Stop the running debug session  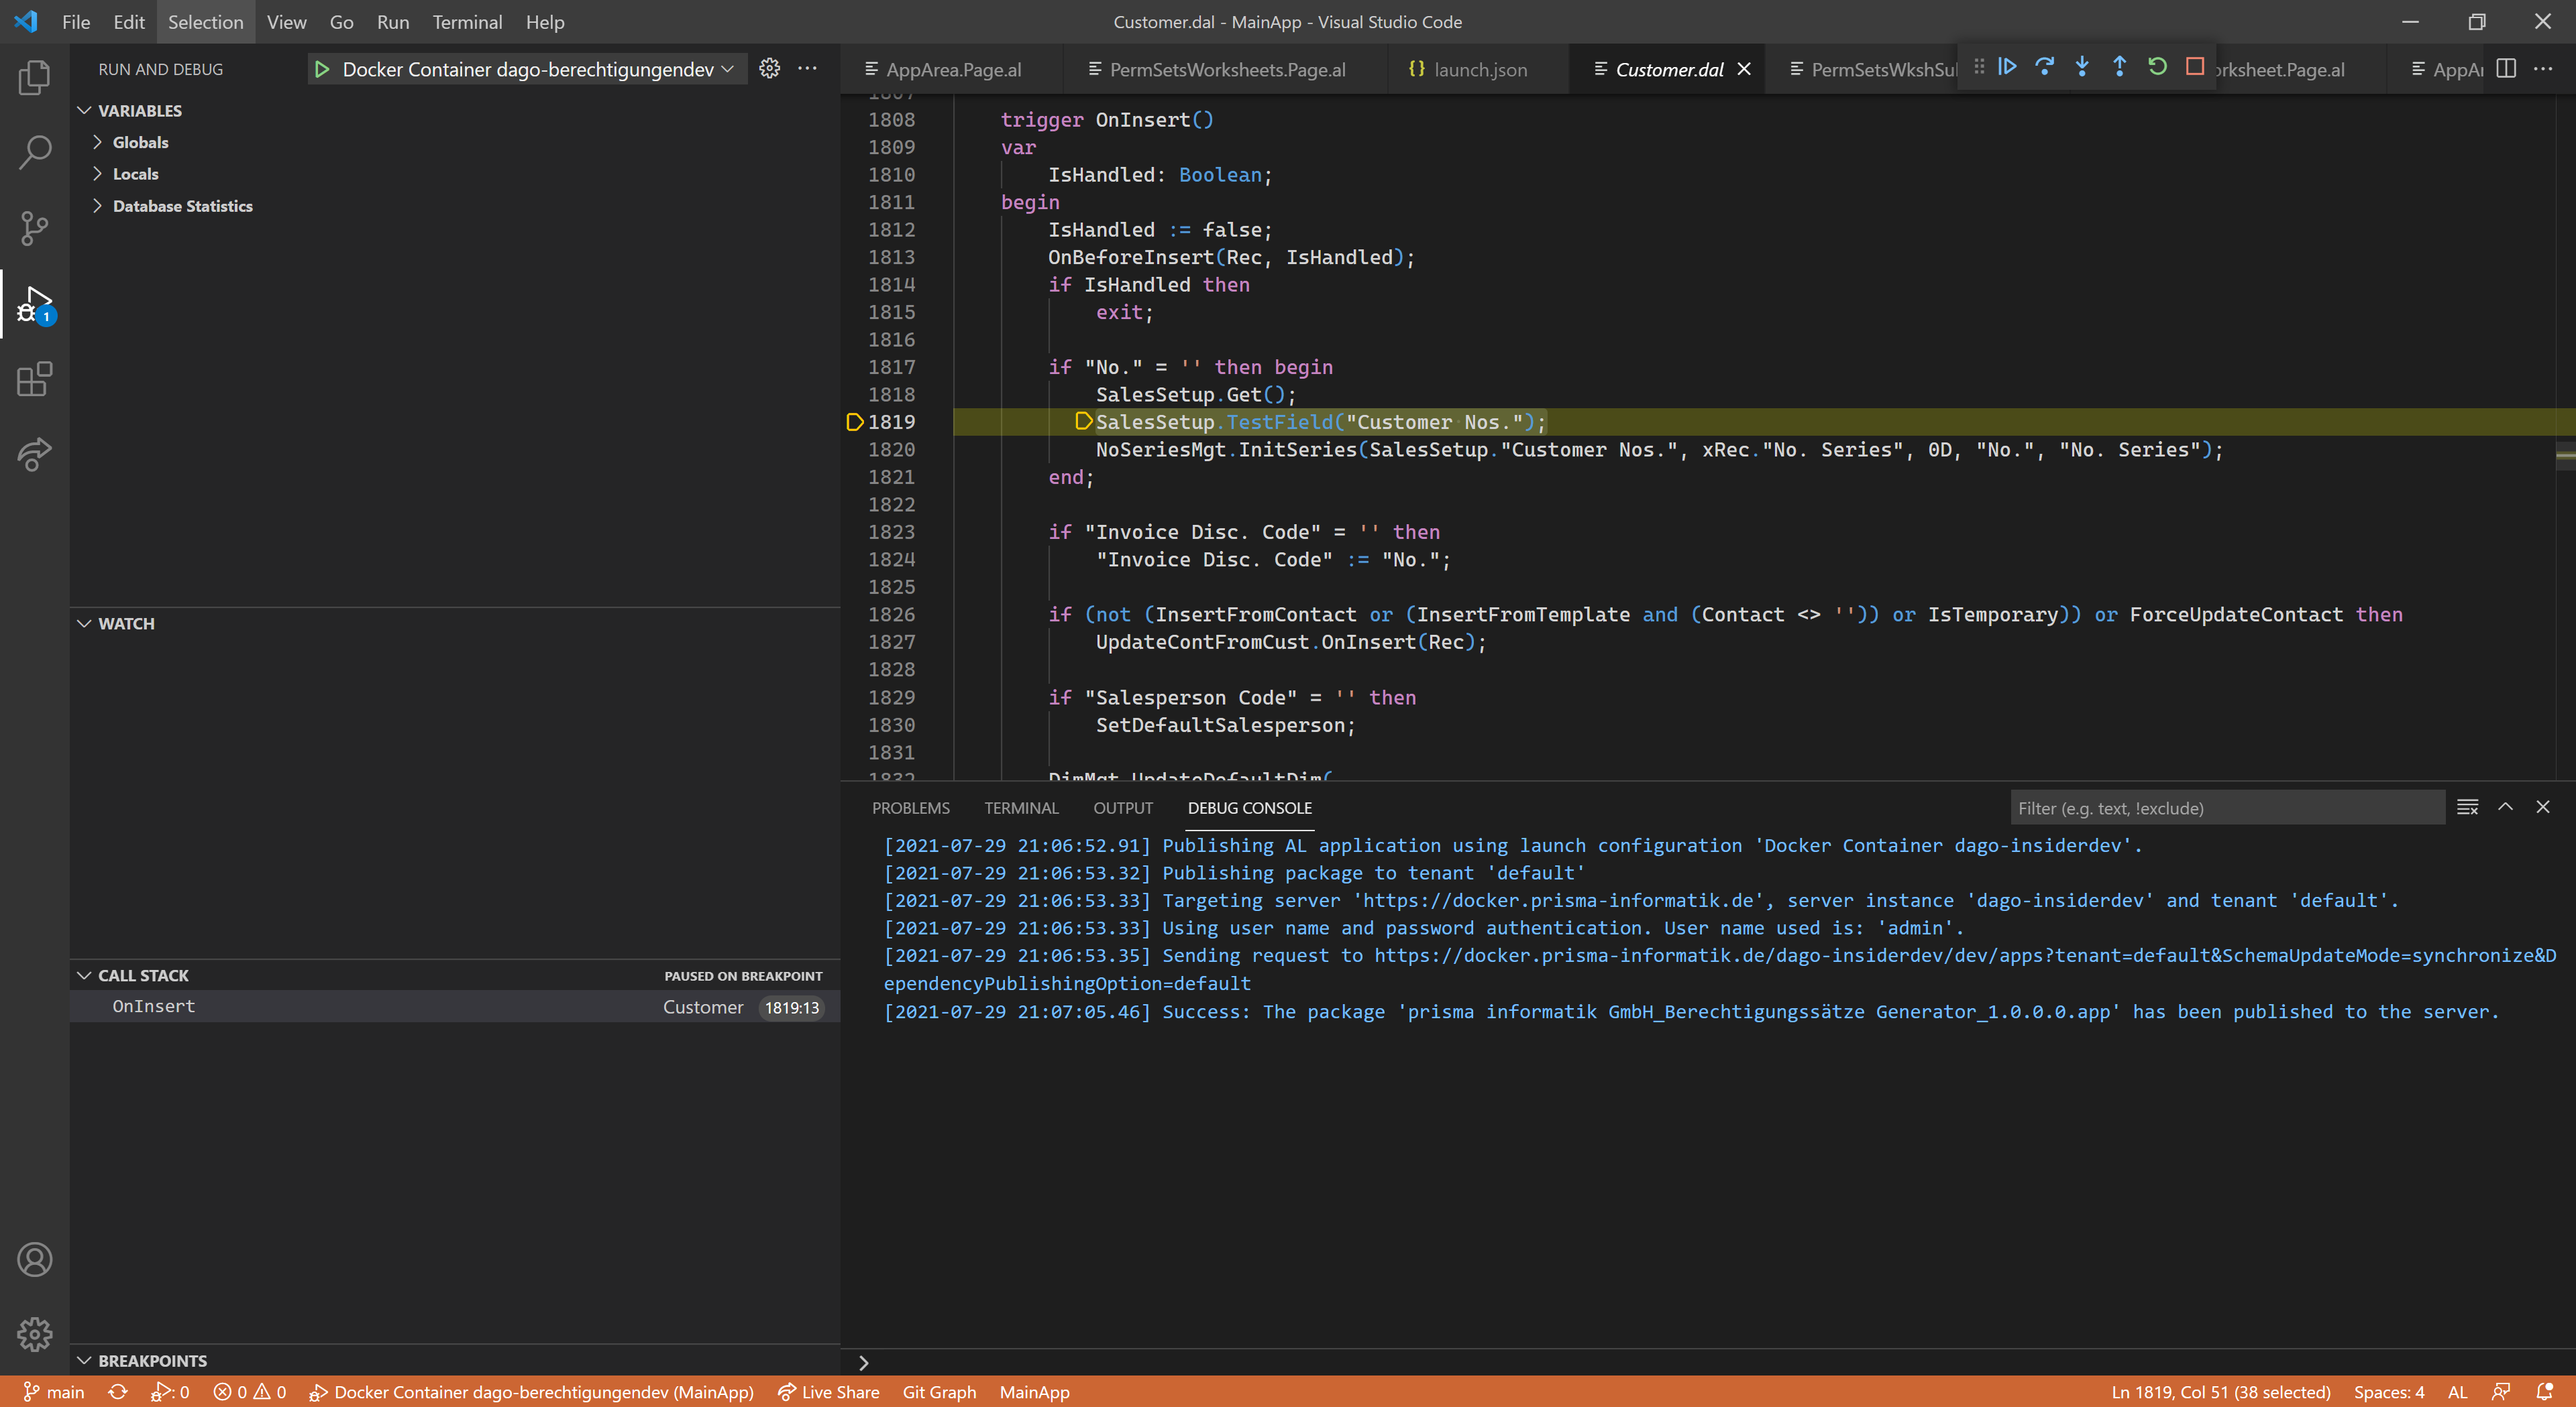pyautogui.click(x=2195, y=66)
